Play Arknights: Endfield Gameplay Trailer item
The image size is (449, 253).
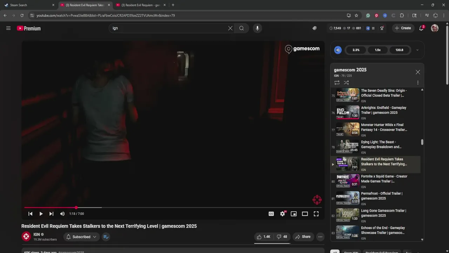click(x=376, y=113)
